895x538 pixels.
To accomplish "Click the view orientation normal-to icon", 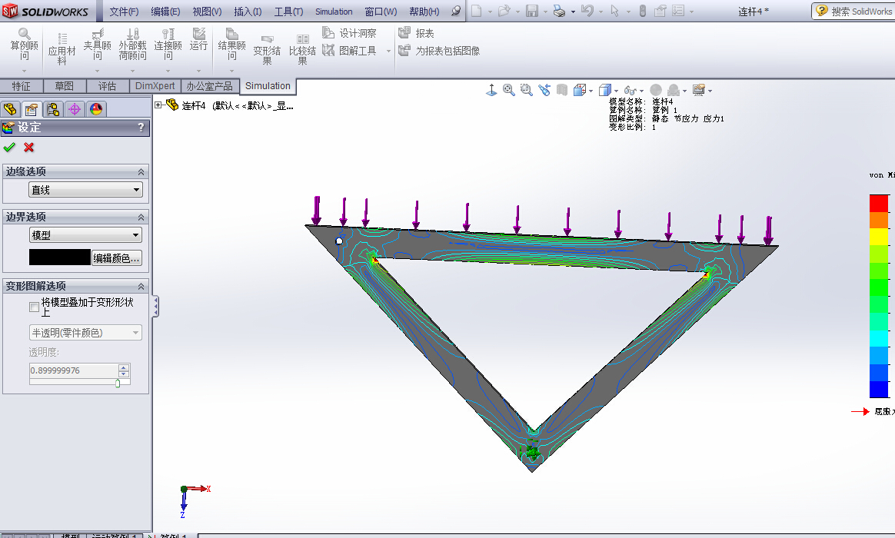I will click(491, 90).
